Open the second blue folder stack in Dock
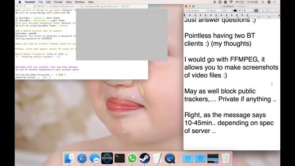 pyautogui.click(x=200, y=159)
